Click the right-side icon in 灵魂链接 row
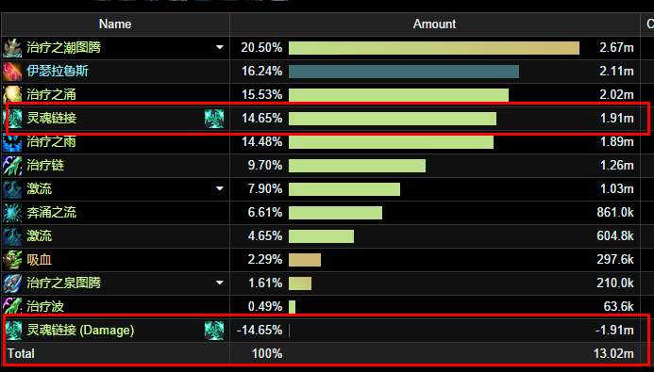 point(214,118)
